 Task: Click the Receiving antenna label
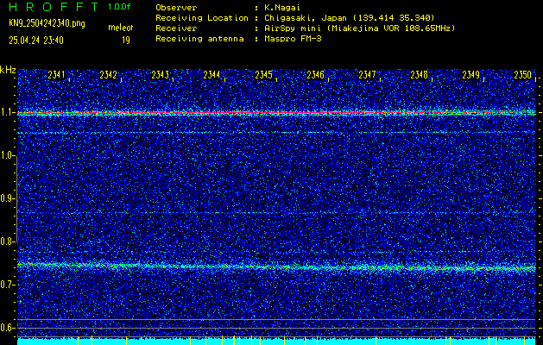click(x=199, y=39)
